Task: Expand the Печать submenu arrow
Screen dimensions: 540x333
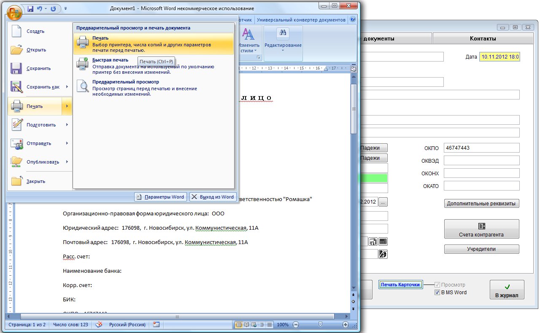Action: click(x=67, y=106)
